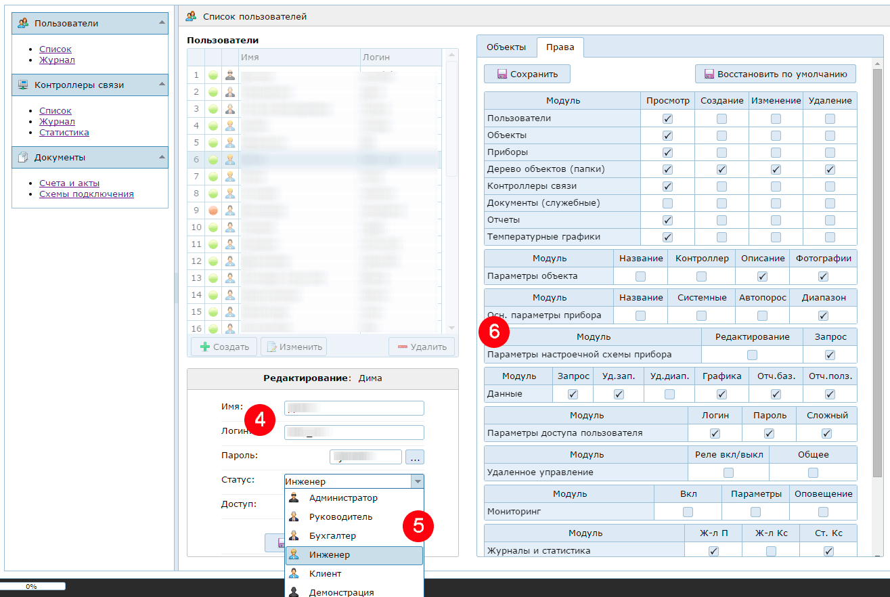Image resolution: width=890 pixels, height=597 pixels.
Task: Click the Документы panel header icon
Action: [23, 158]
